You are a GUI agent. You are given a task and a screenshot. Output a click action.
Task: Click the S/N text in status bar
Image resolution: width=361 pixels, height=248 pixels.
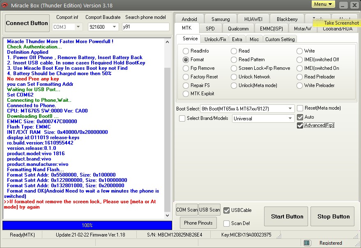(x=175, y=235)
